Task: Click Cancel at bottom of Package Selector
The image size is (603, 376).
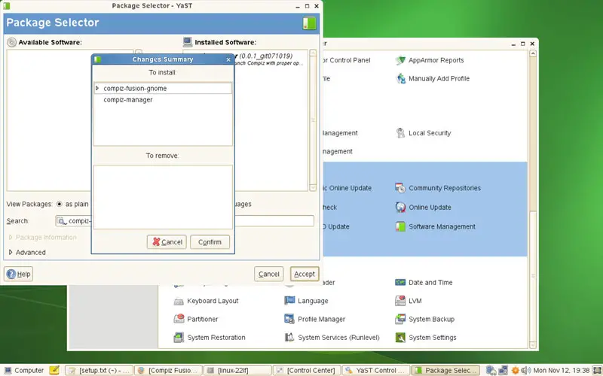Action: click(268, 274)
